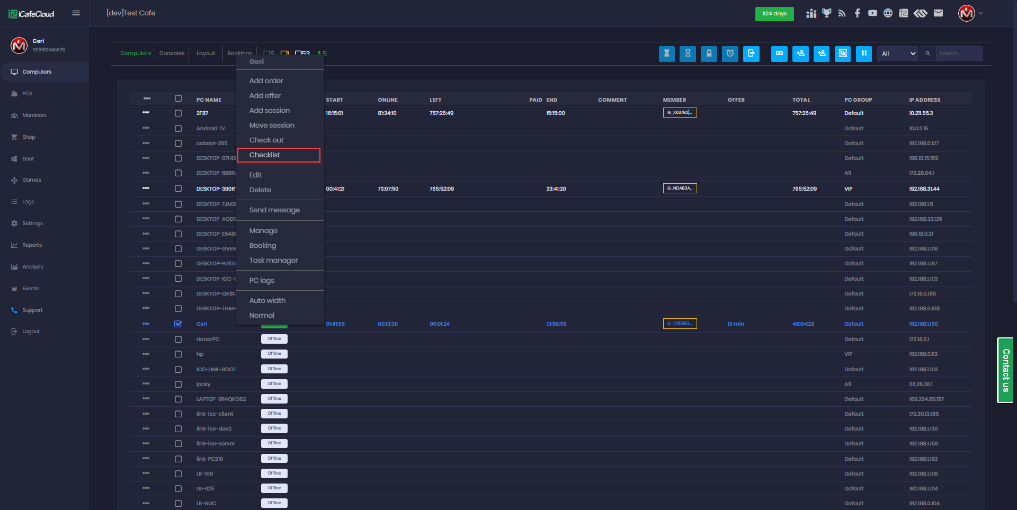
Task: Check the HonorPC row checkbox
Action: pyautogui.click(x=178, y=339)
